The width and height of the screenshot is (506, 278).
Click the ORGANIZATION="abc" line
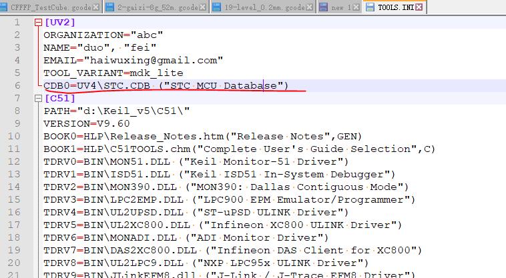pyautogui.click(x=103, y=35)
